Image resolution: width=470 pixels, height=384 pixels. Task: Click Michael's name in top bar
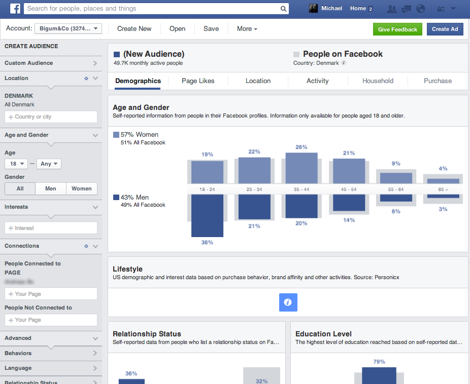point(331,9)
